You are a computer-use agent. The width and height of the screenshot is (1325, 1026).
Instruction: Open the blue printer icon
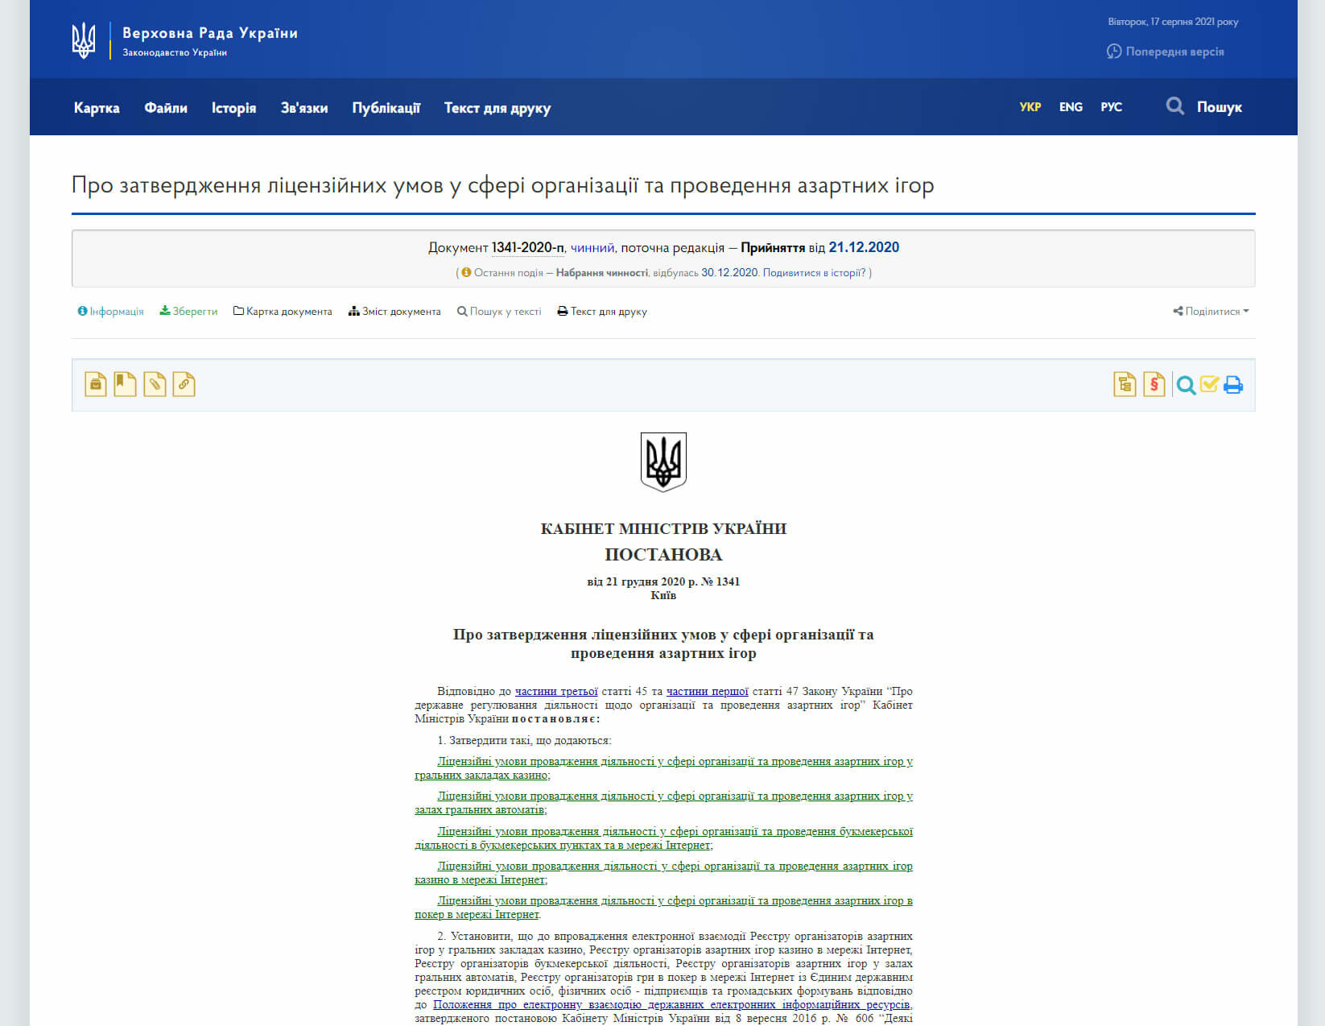coord(1233,385)
